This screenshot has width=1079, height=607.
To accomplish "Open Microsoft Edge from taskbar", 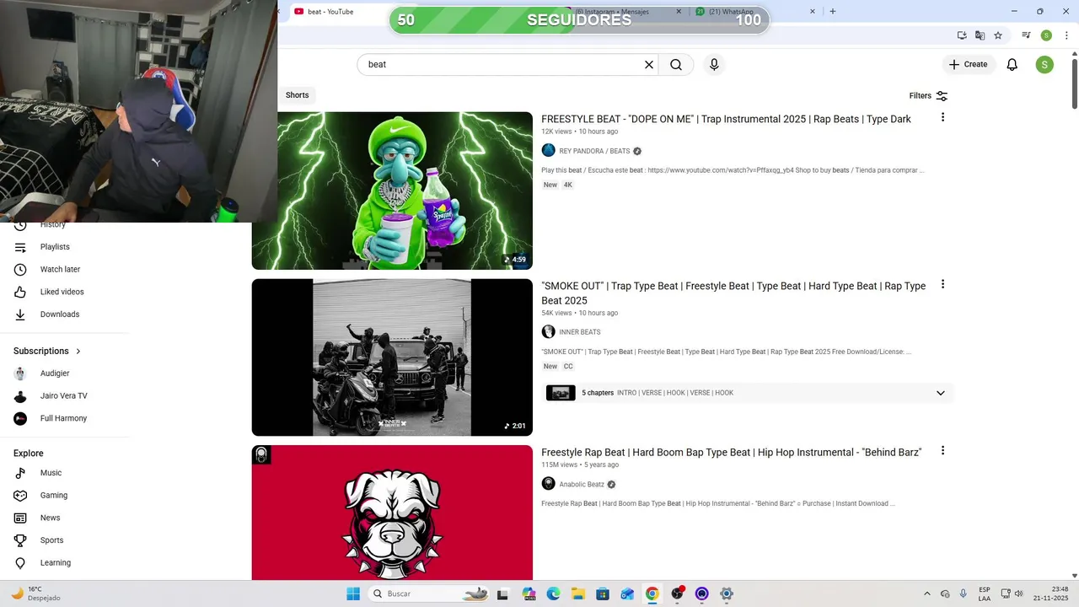I will point(553,594).
